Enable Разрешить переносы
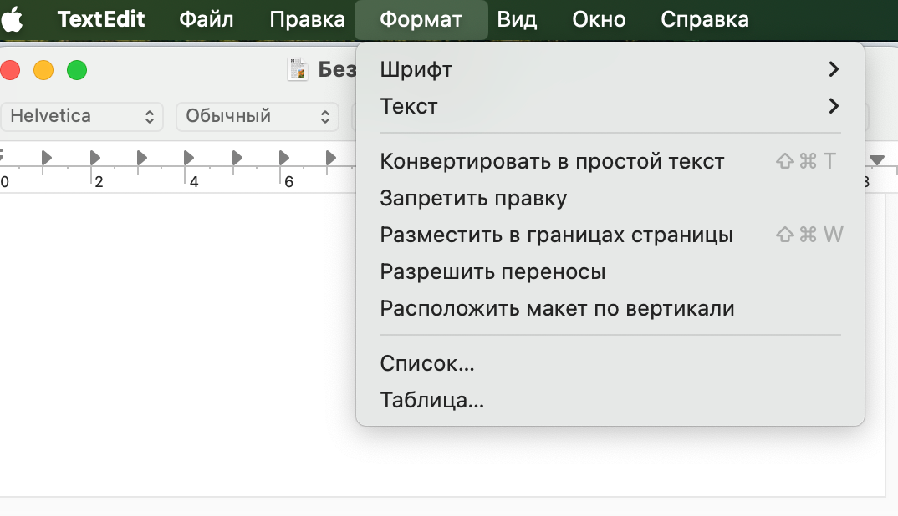Screen dimensions: 898x516 (493, 271)
